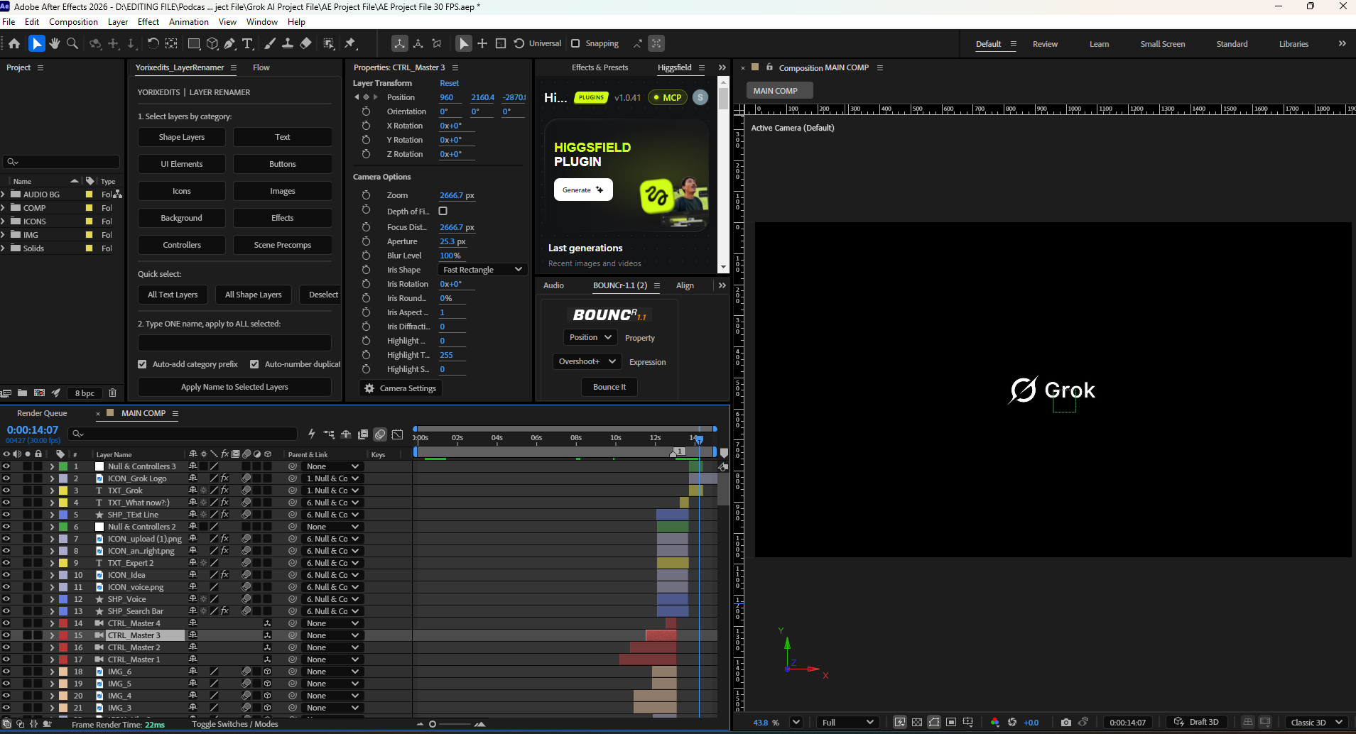The width and height of the screenshot is (1356, 734).
Task: Click the Shape Layers category button
Action: (182, 137)
